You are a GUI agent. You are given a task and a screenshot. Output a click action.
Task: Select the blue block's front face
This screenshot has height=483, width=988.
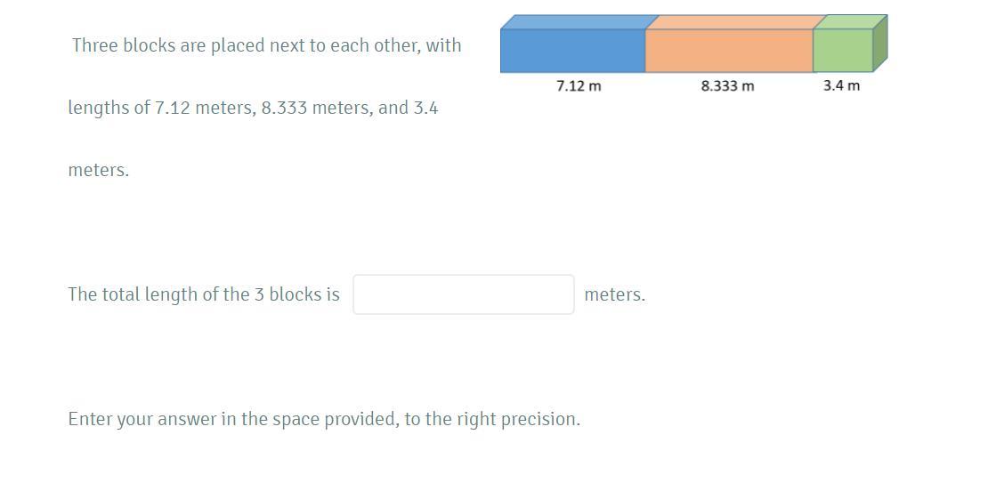pos(572,51)
